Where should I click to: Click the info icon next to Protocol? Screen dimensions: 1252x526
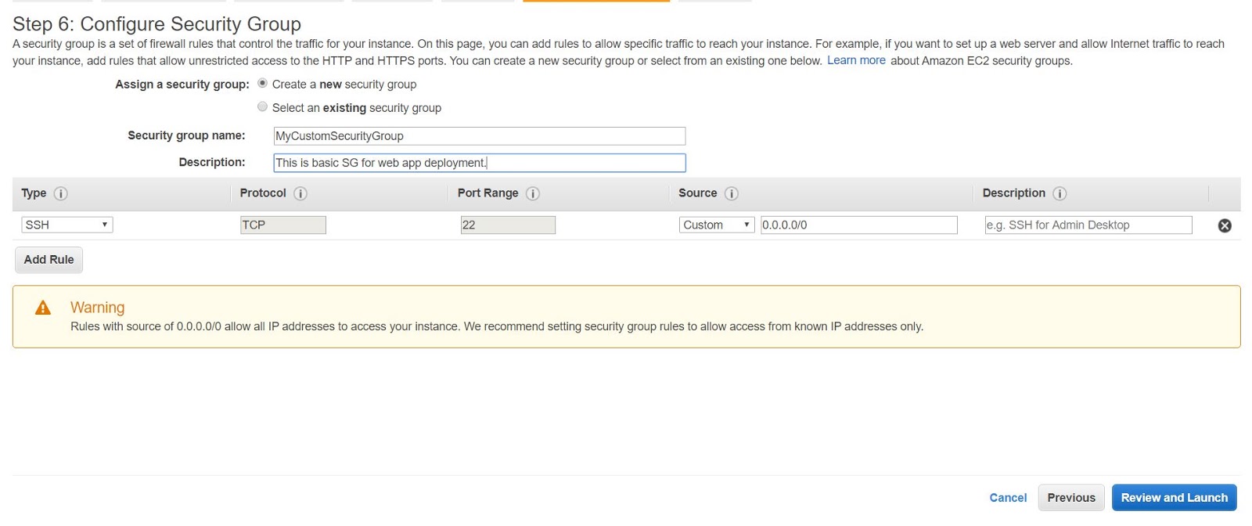pyautogui.click(x=300, y=193)
